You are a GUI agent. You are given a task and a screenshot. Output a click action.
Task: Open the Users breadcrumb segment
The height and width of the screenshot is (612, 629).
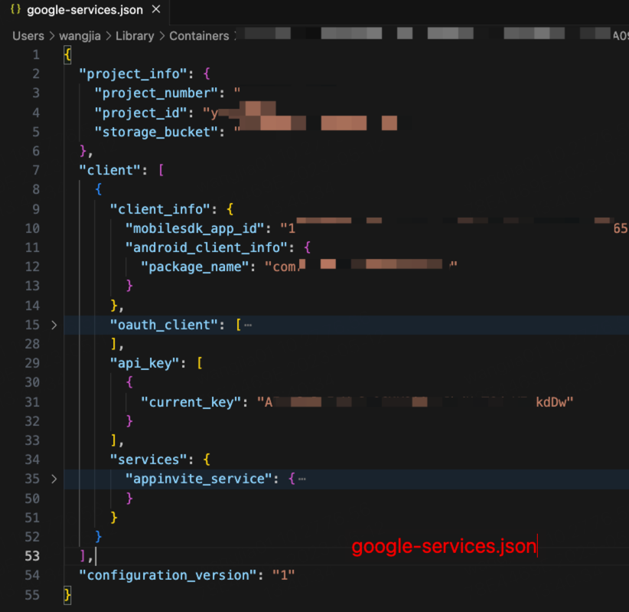click(x=28, y=36)
